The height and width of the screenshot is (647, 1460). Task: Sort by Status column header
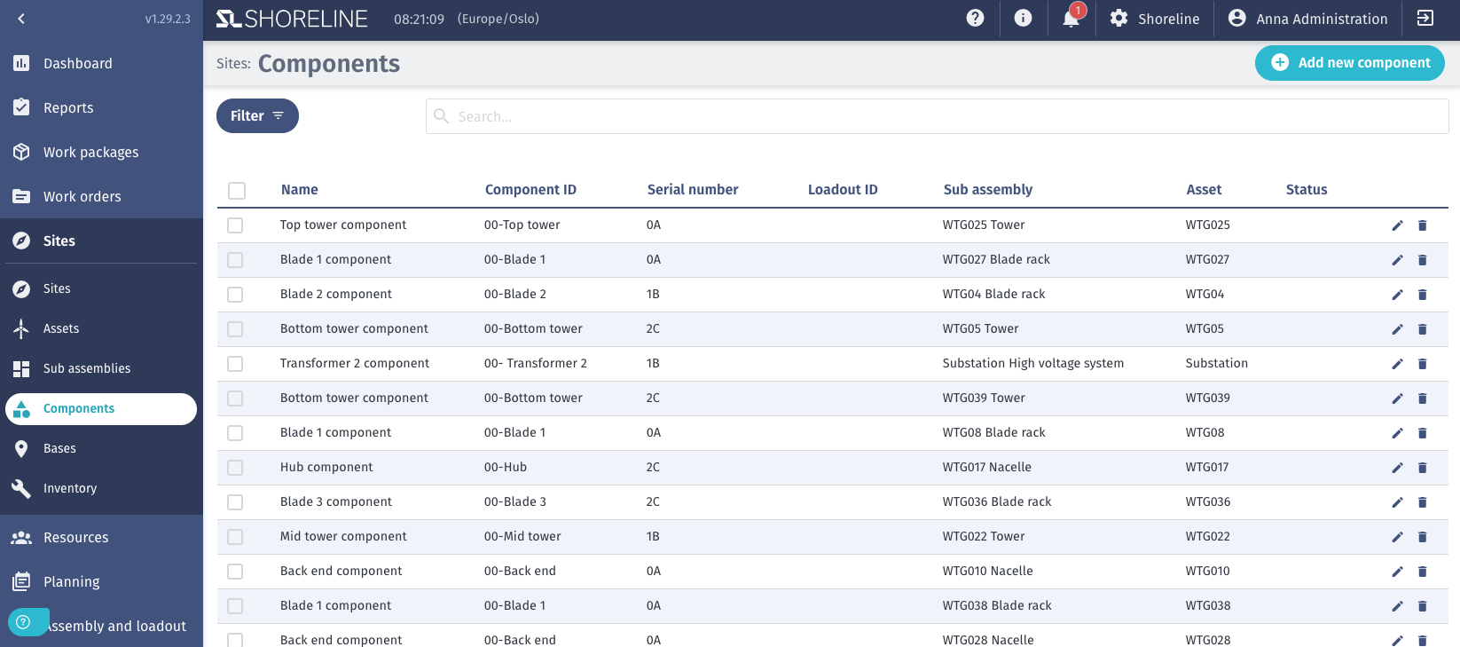(1307, 190)
